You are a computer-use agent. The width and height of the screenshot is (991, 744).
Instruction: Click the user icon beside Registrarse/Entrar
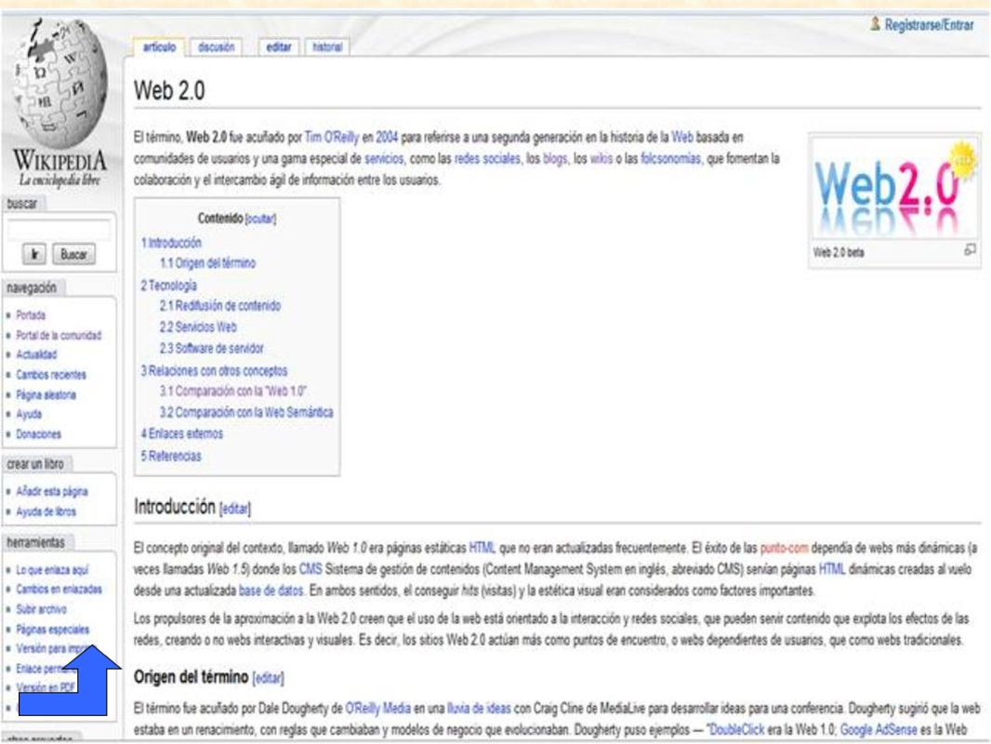[876, 25]
